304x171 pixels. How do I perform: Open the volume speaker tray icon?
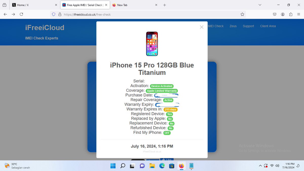click(278, 166)
